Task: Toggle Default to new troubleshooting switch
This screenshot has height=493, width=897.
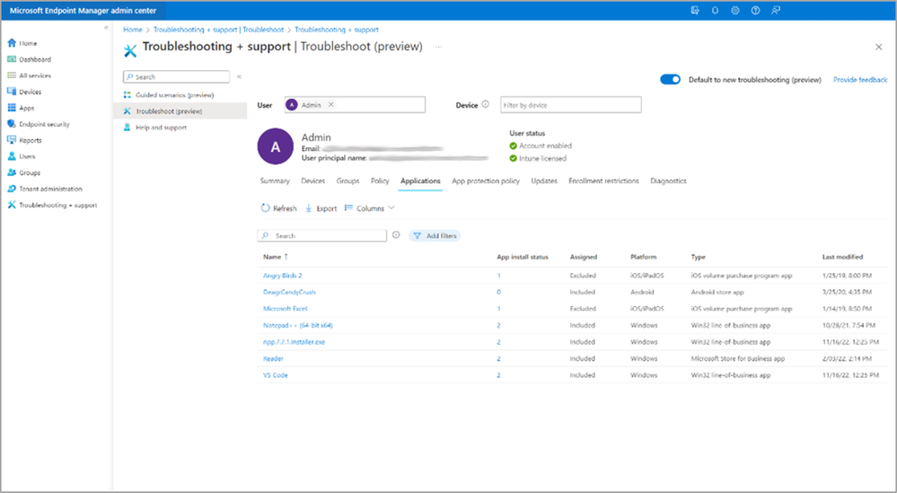Action: pos(670,80)
